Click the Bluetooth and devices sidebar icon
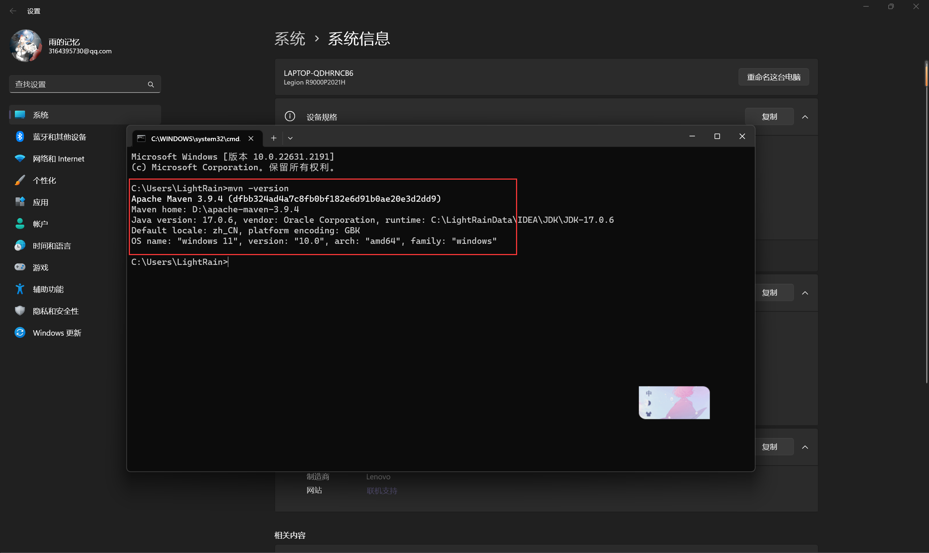This screenshot has height=553, width=929. click(x=20, y=137)
